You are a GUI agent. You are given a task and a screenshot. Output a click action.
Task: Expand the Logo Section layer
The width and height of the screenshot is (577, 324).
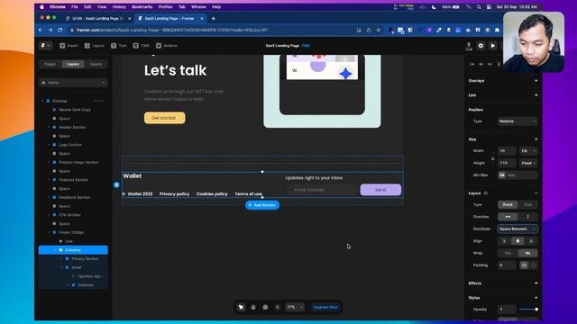(49, 145)
